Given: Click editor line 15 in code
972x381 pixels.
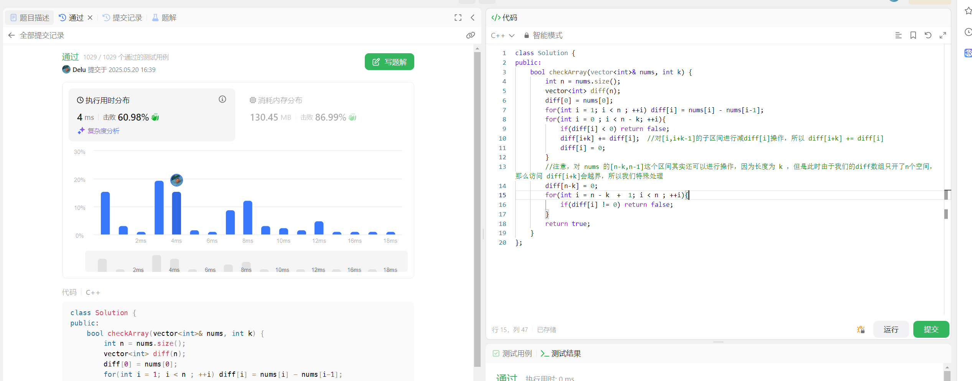Looking at the screenshot, I should click(x=729, y=195).
